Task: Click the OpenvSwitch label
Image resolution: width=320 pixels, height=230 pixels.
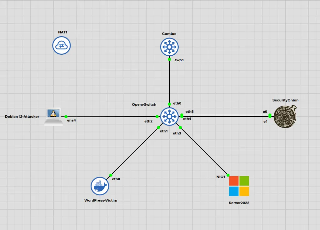Action: point(144,104)
